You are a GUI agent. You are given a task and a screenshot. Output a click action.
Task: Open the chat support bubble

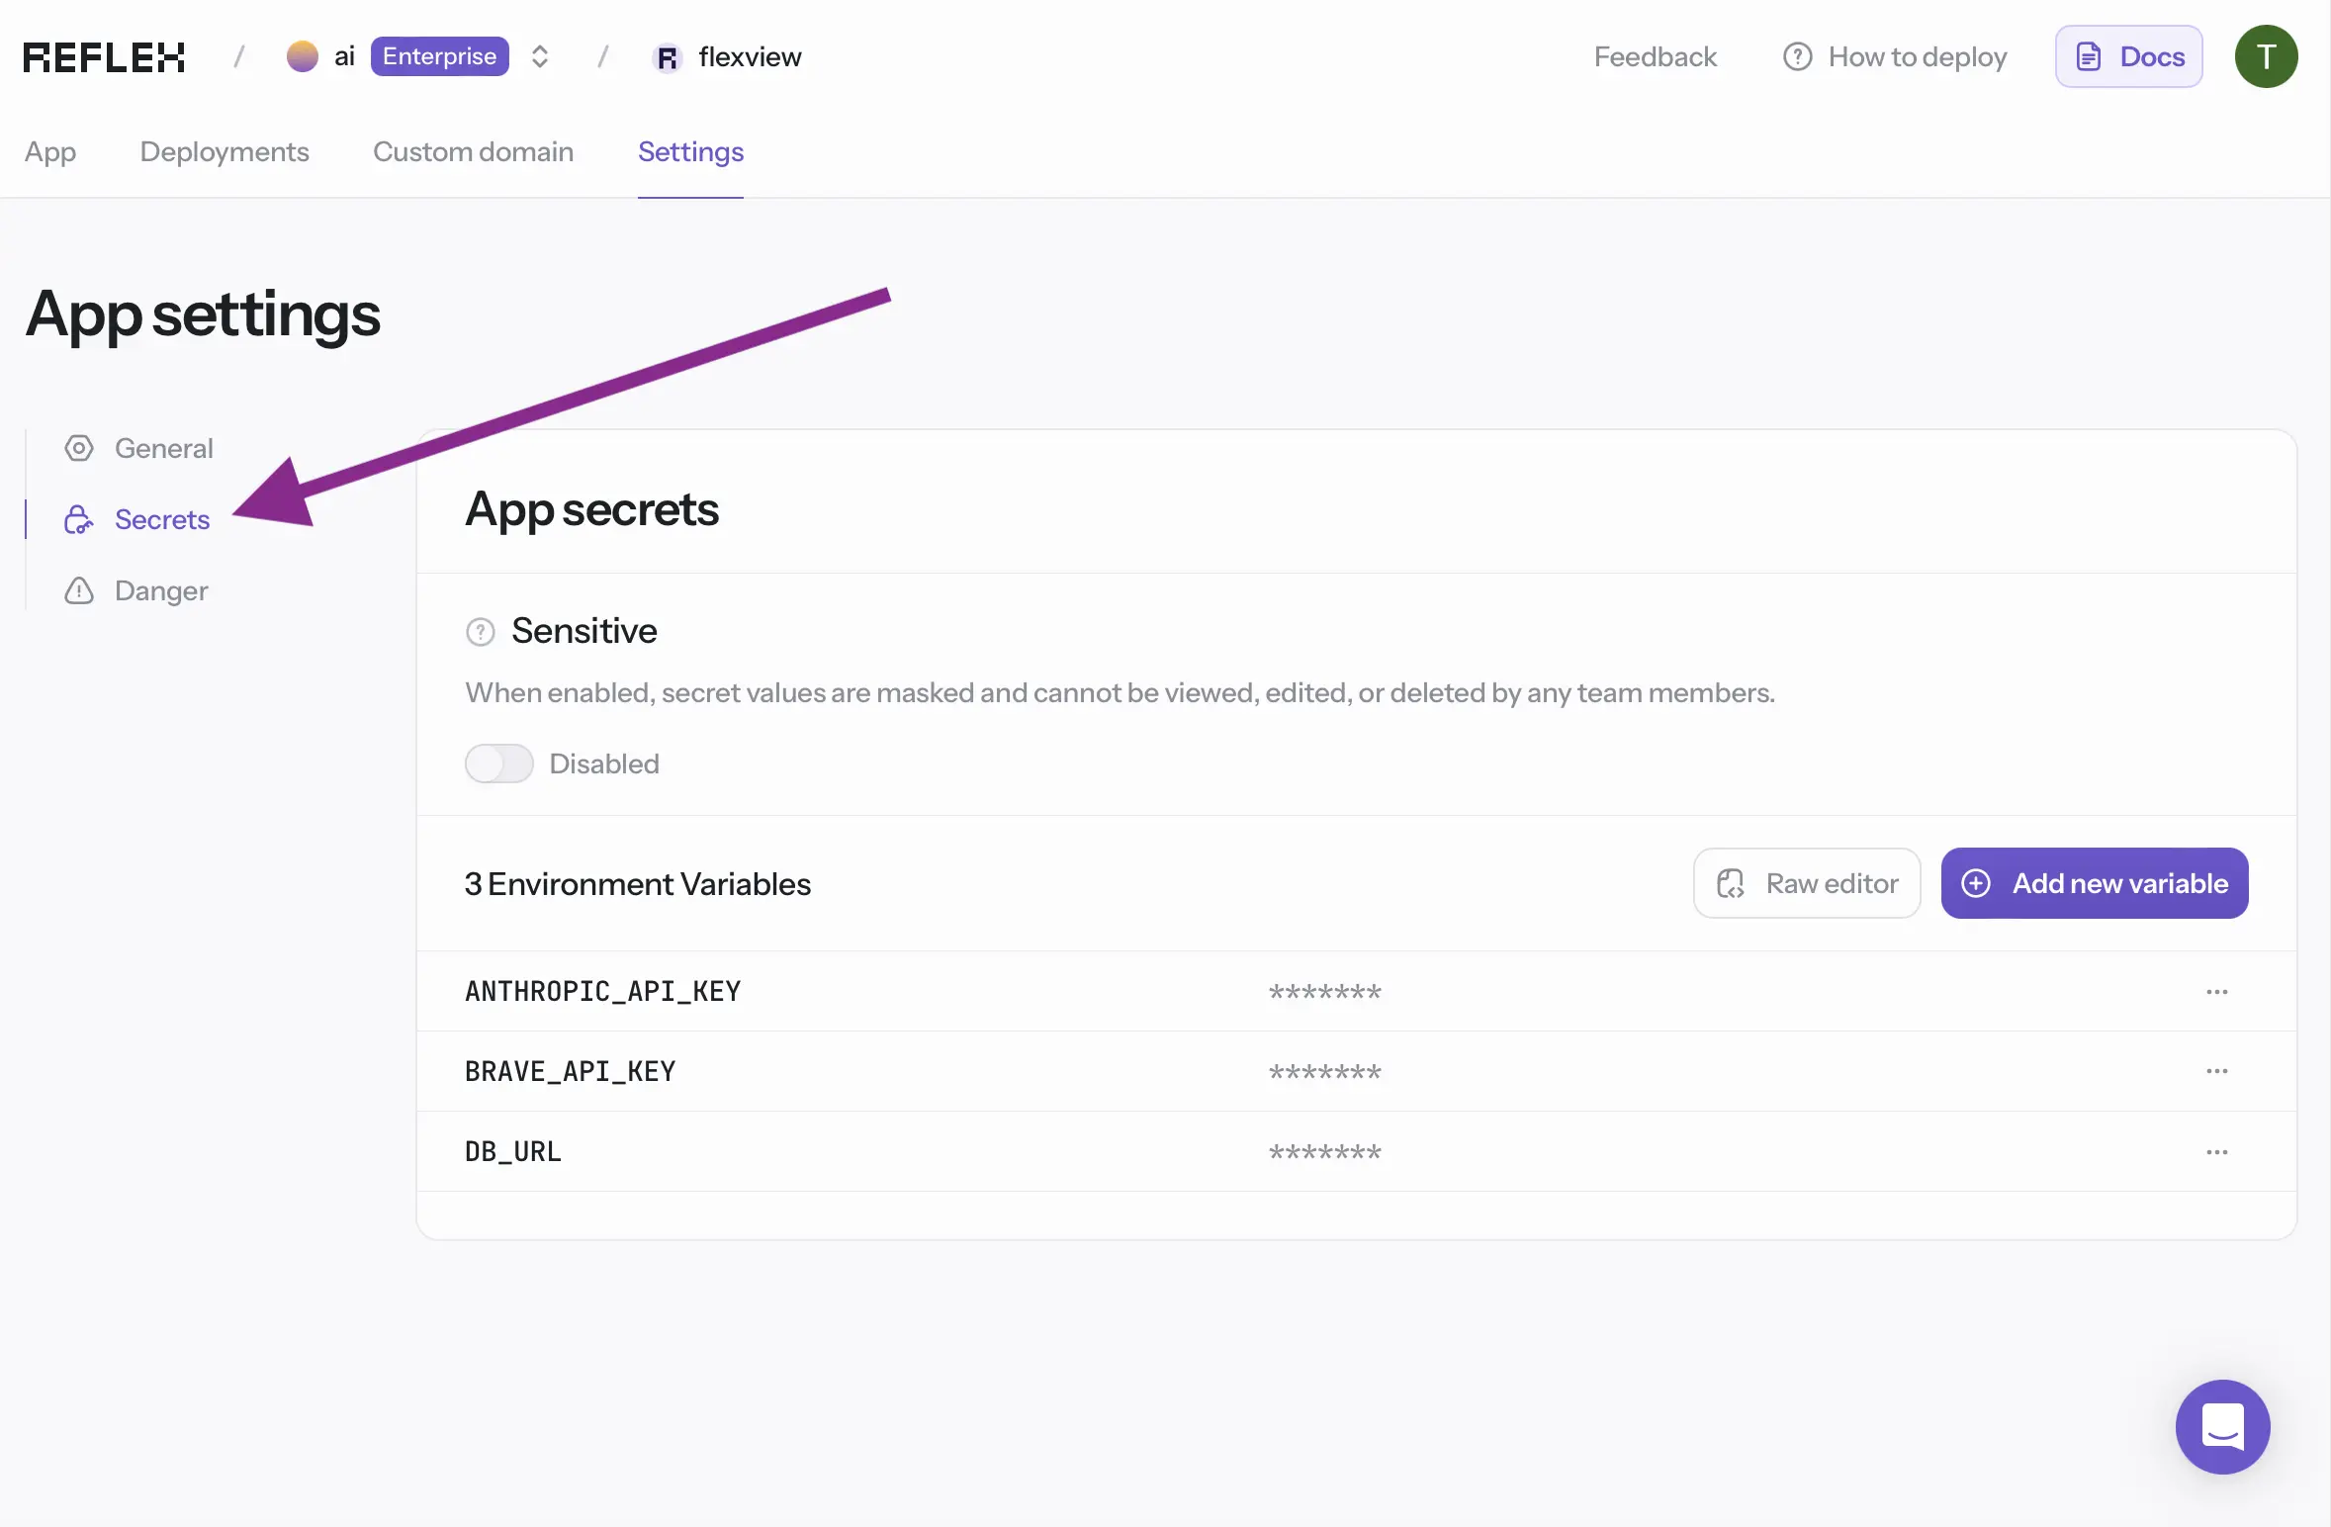[2222, 1426]
